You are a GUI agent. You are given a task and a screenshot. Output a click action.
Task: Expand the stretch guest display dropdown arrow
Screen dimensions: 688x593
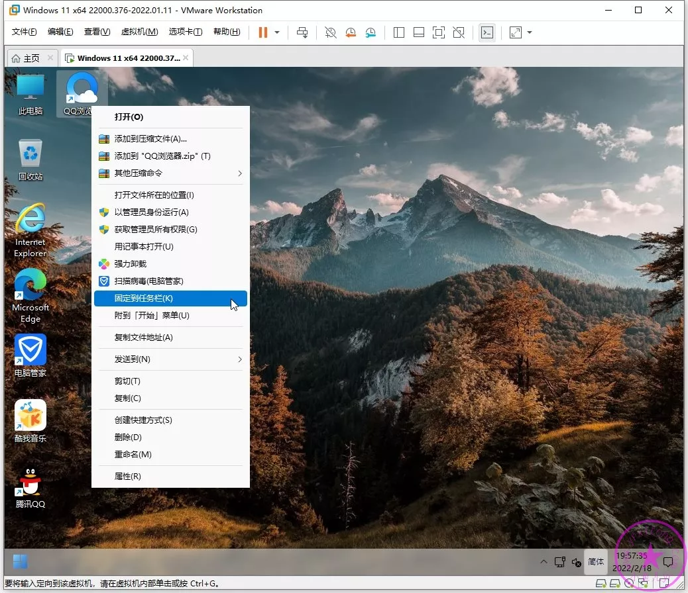(x=529, y=32)
